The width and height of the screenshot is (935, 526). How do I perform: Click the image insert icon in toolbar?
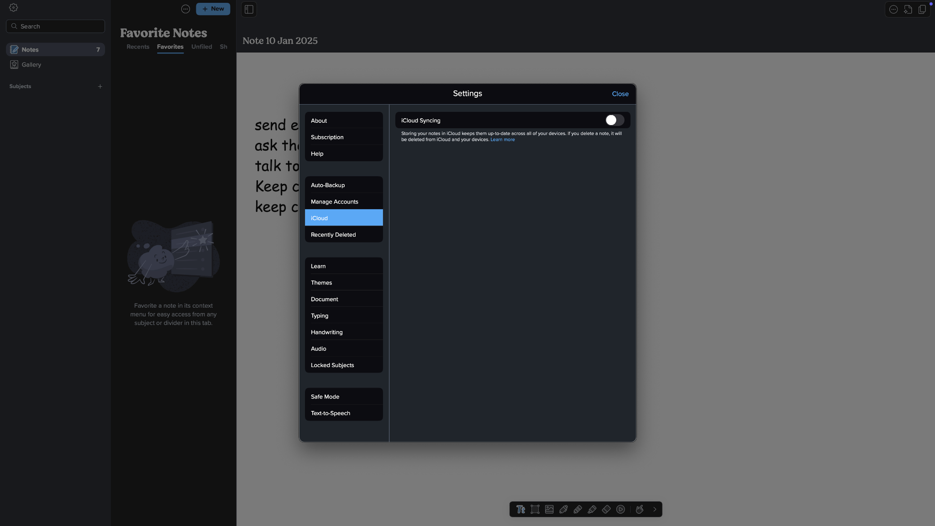click(x=549, y=509)
